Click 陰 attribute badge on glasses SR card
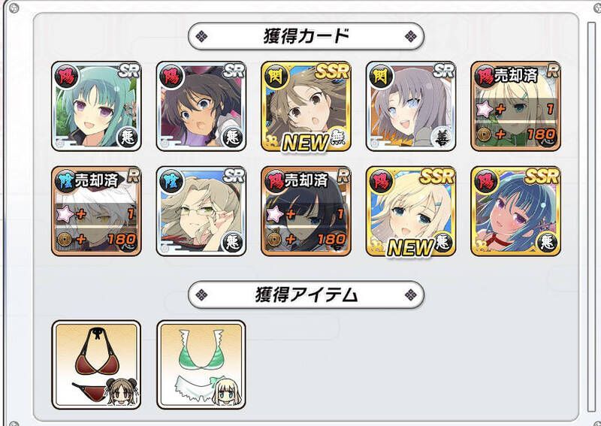This screenshot has width=601, height=426. tap(171, 181)
